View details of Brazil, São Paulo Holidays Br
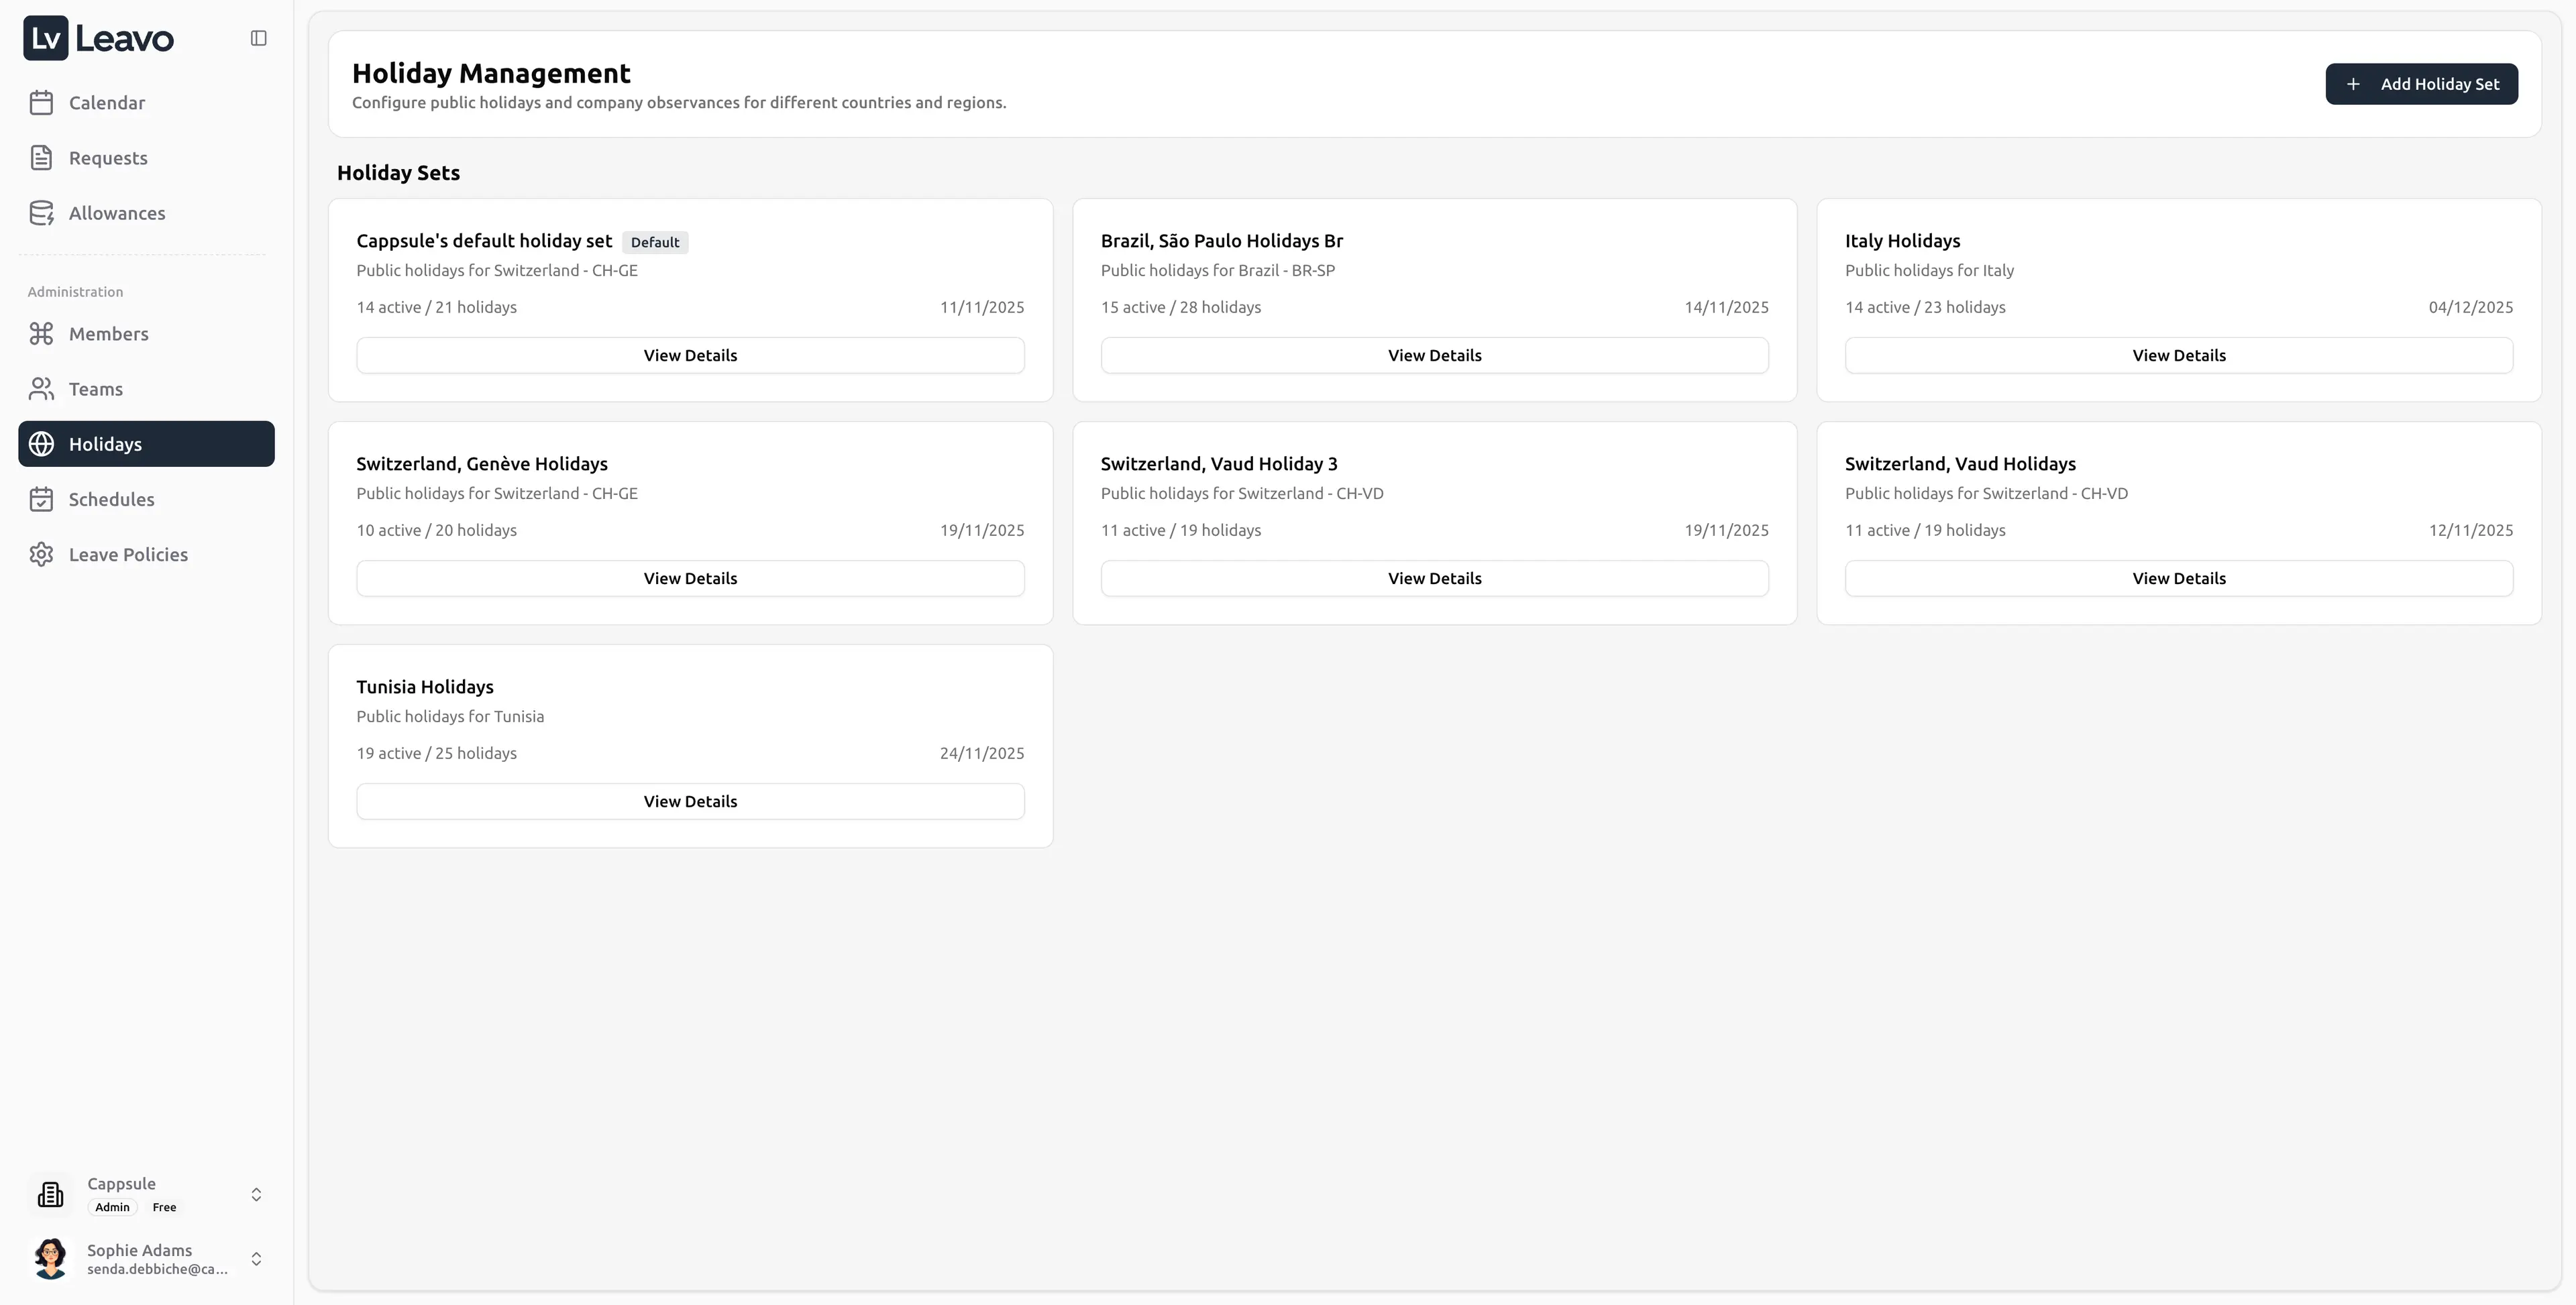This screenshot has height=1305, width=2576. pyautogui.click(x=1434, y=355)
